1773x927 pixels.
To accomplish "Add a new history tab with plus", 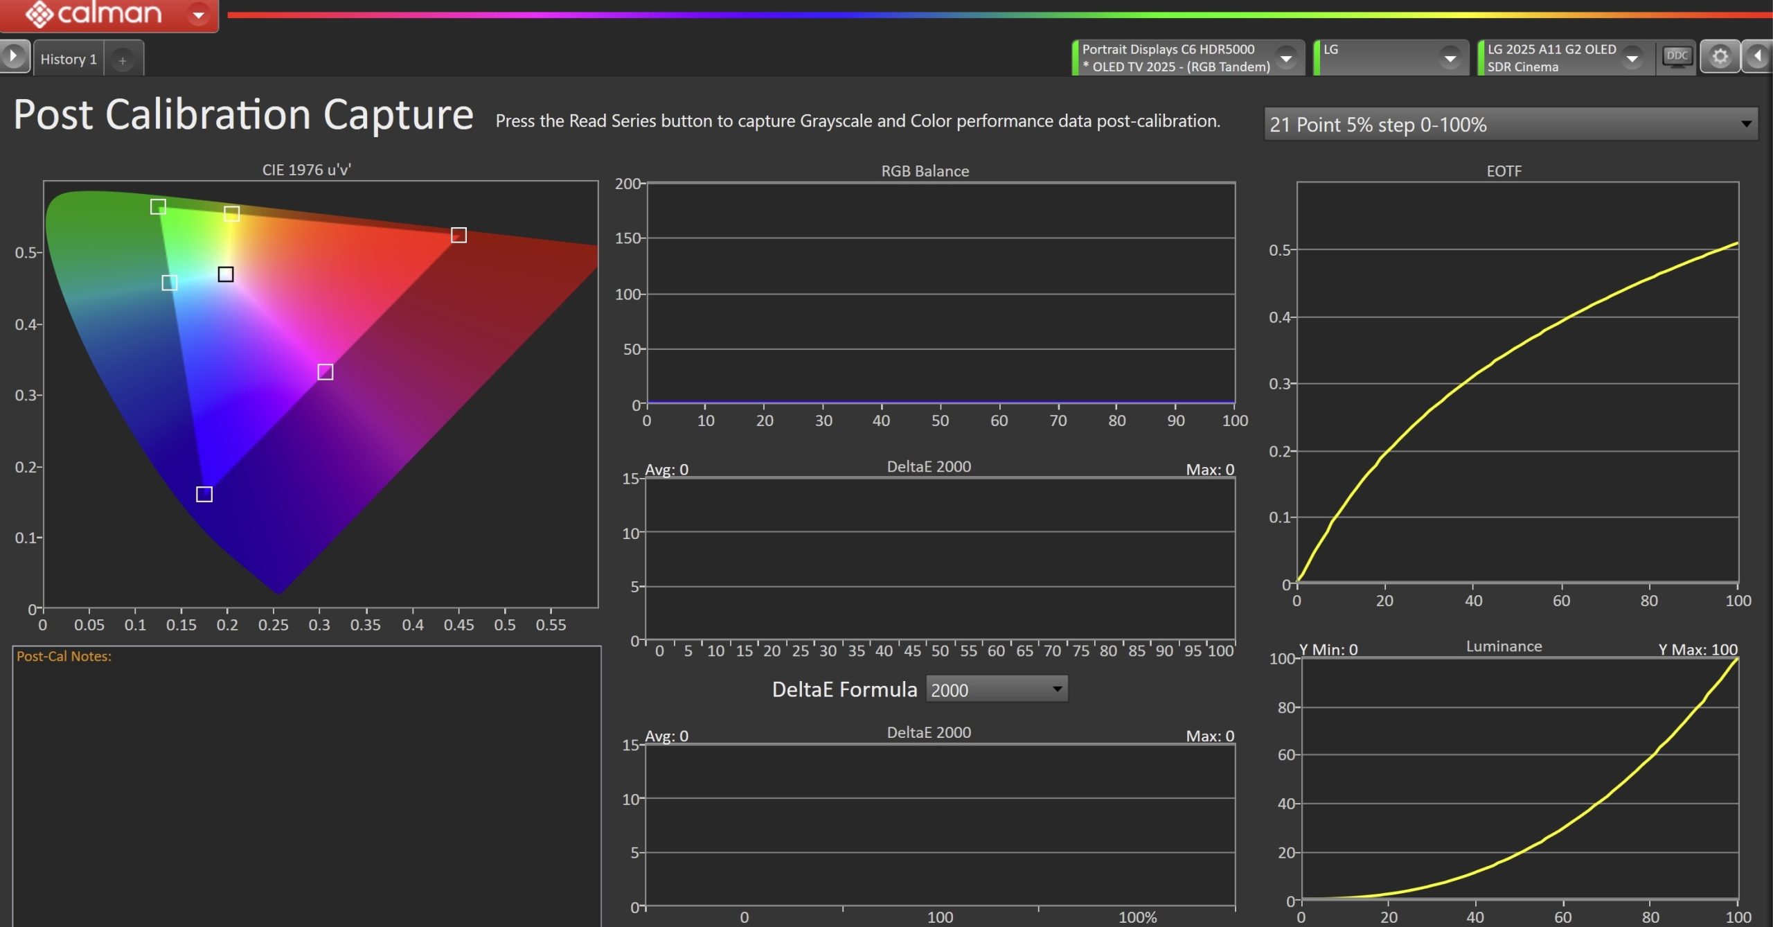I will click(x=123, y=60).
